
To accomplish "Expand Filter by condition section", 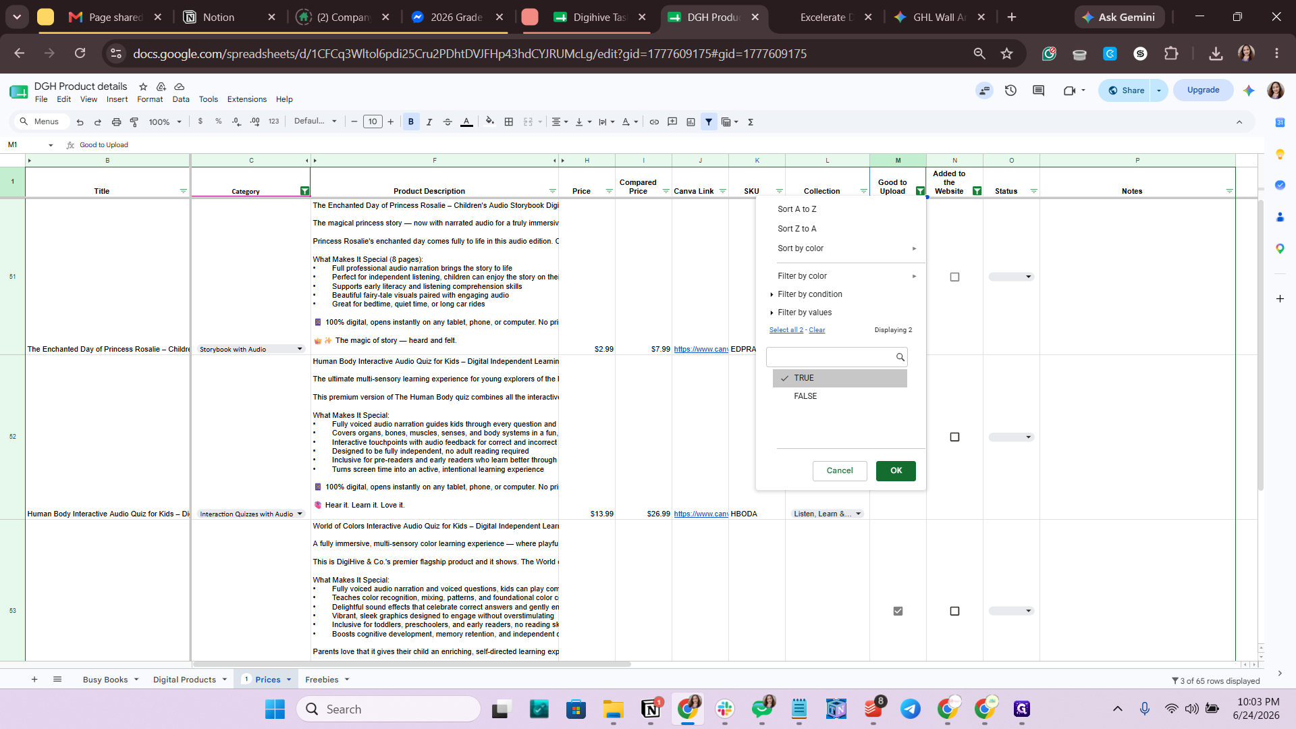I will pos(809,294).
